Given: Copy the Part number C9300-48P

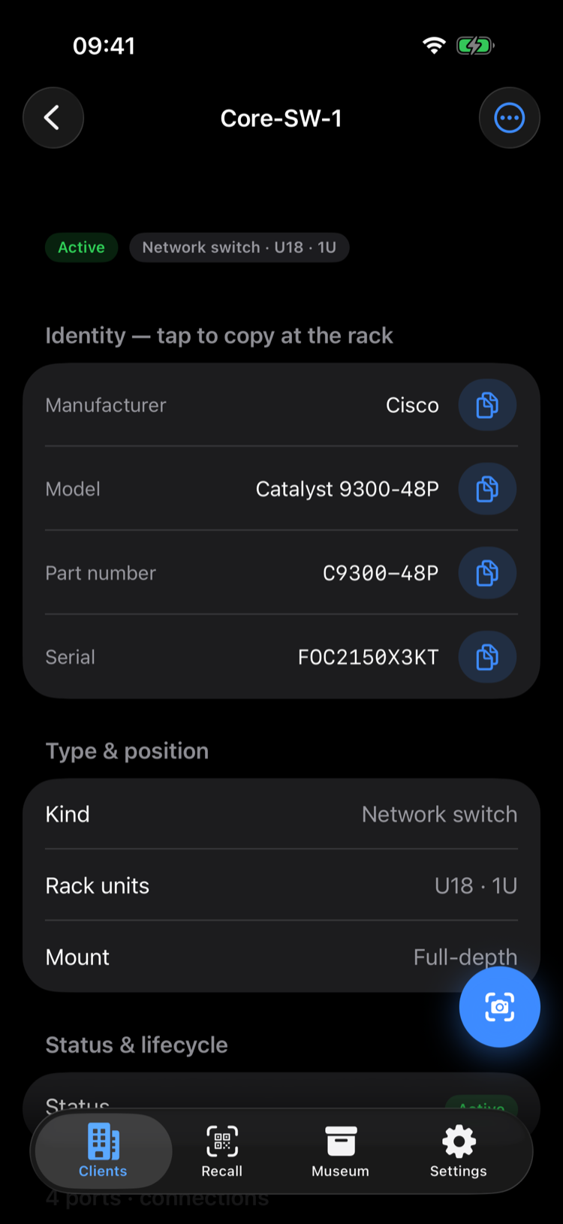Looking at the screenshot, I should coord(487,573).
